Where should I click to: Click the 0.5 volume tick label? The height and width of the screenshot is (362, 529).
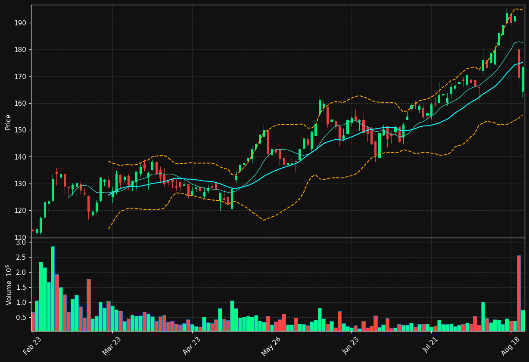click(x=22, y=318)
